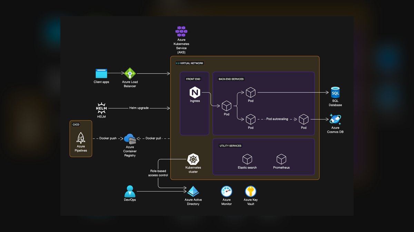Click the Azure Pipelines caption text
This screenshot has width=414, height=232.
point(81,148)
